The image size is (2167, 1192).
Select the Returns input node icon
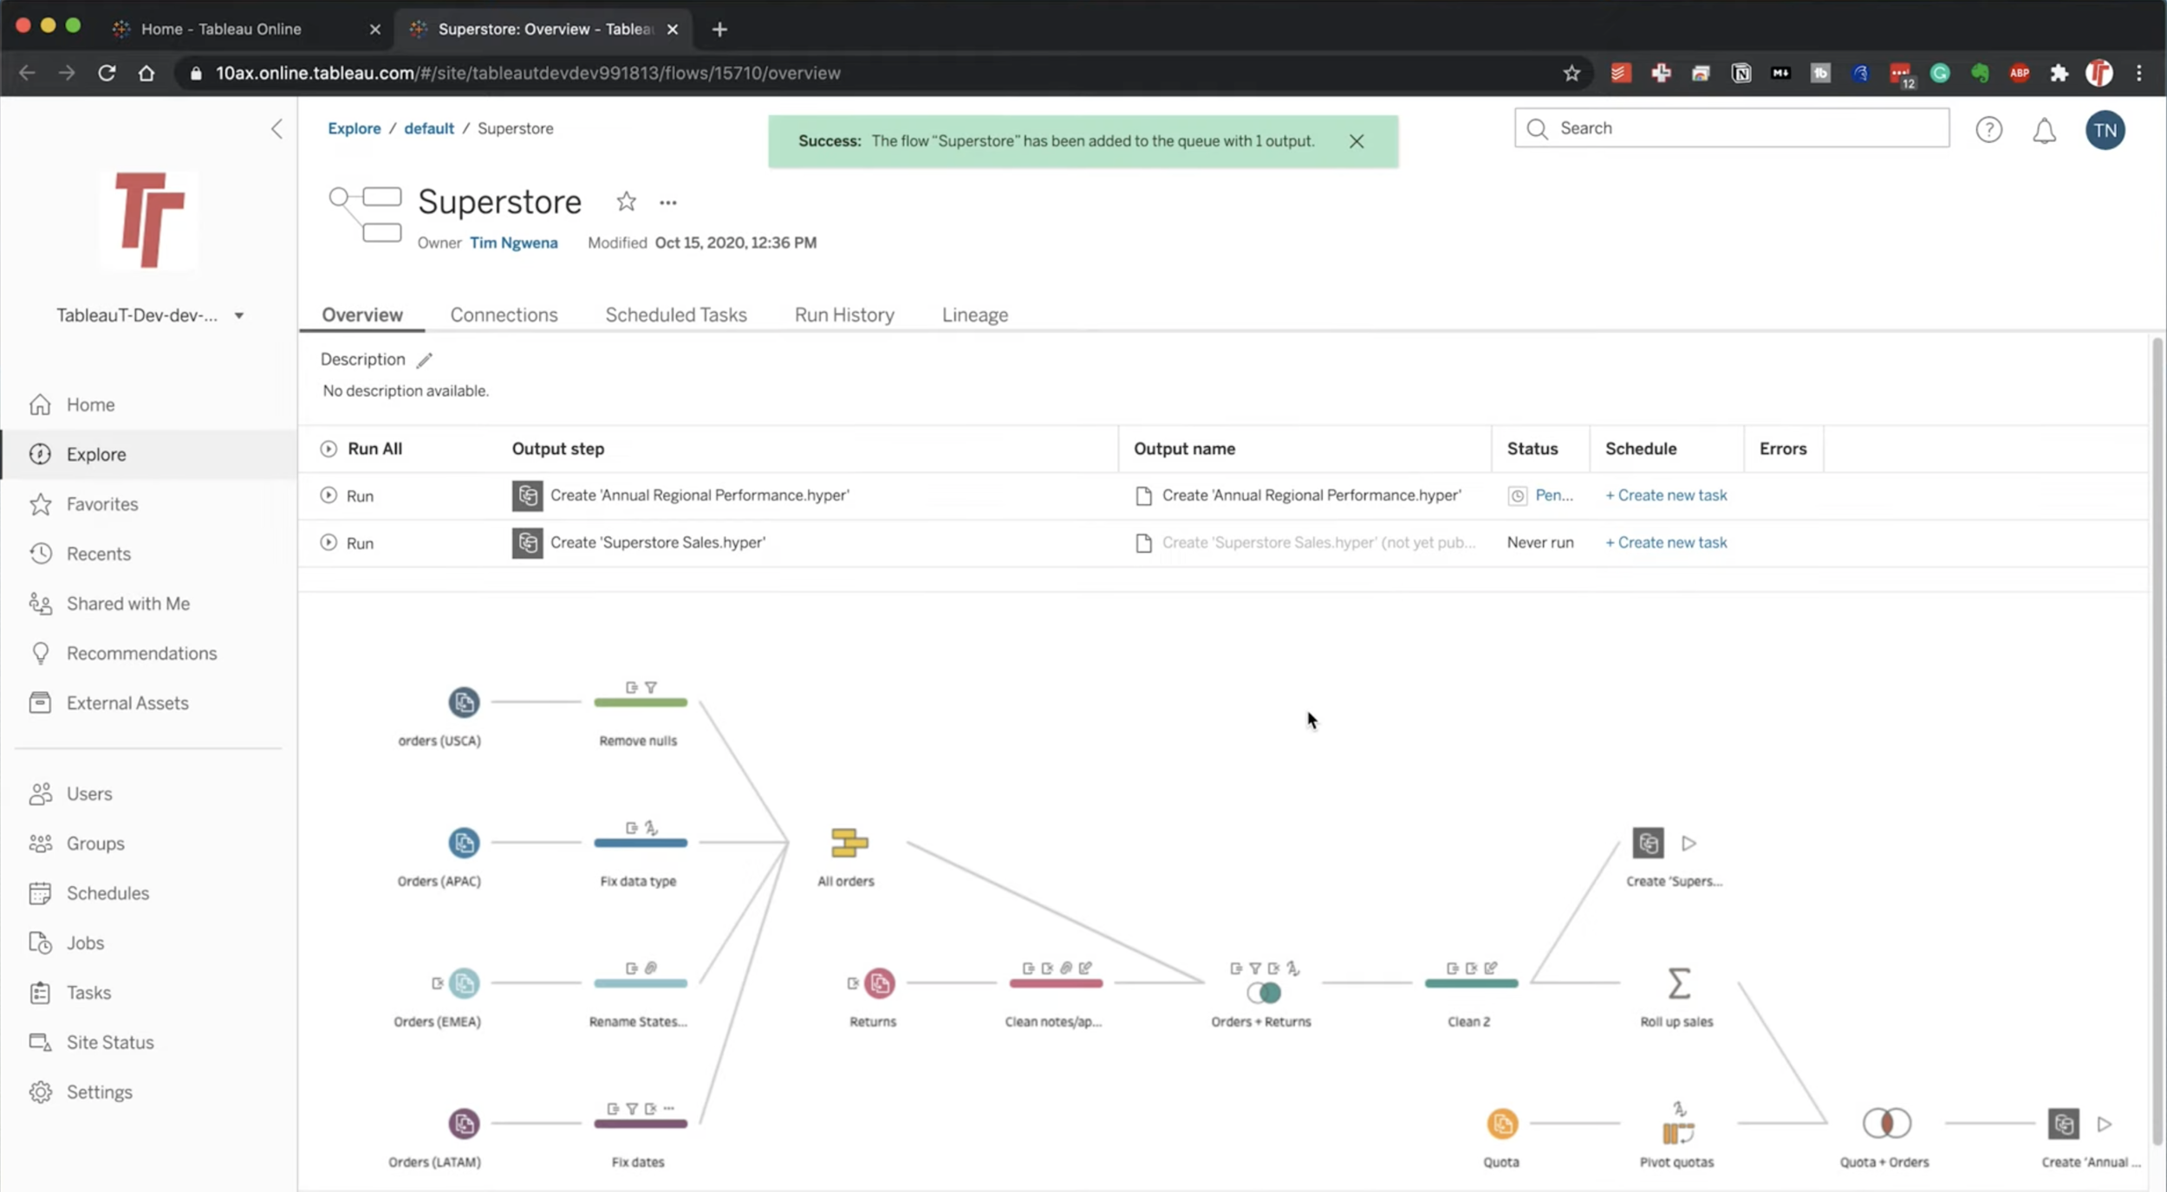[x=879, y=982]
